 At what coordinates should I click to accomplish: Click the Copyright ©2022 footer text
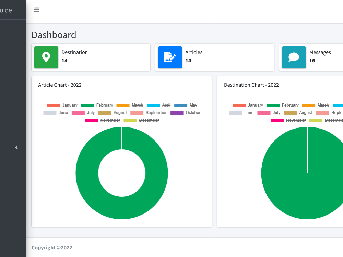click(x=52, y=248)
